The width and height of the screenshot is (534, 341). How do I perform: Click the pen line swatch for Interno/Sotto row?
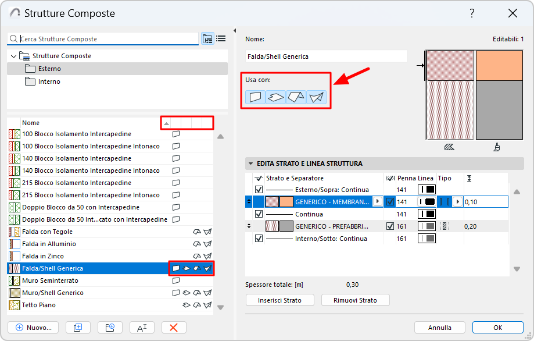(427, 239)
